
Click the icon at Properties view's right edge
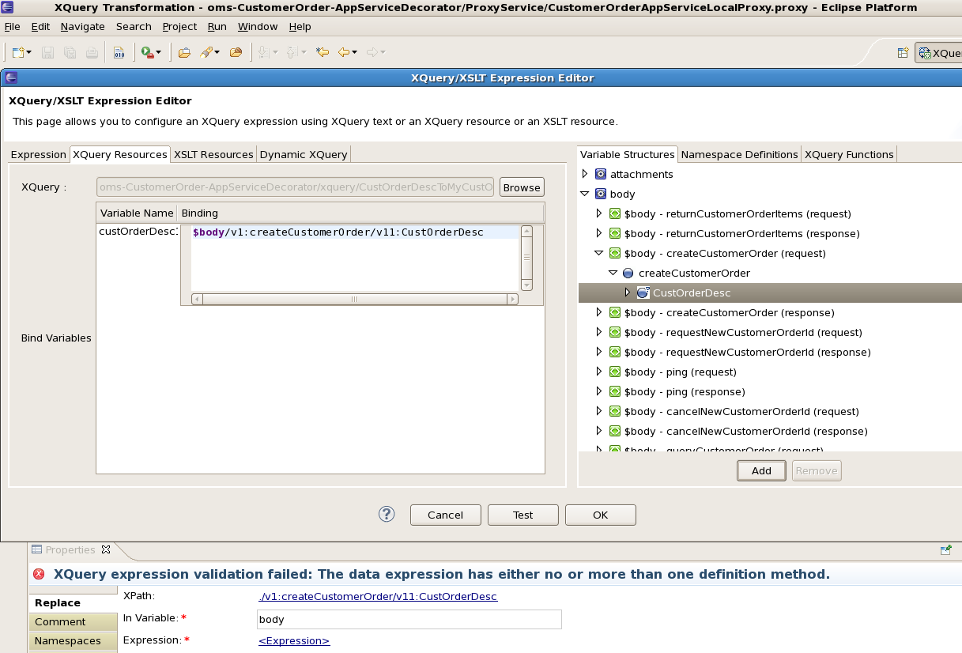point(945,550)
